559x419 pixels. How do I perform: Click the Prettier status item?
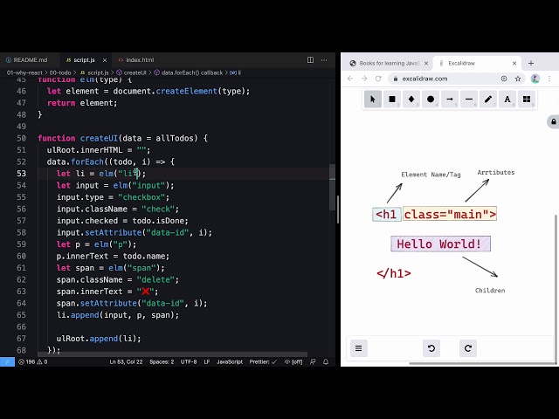(263, 361)
